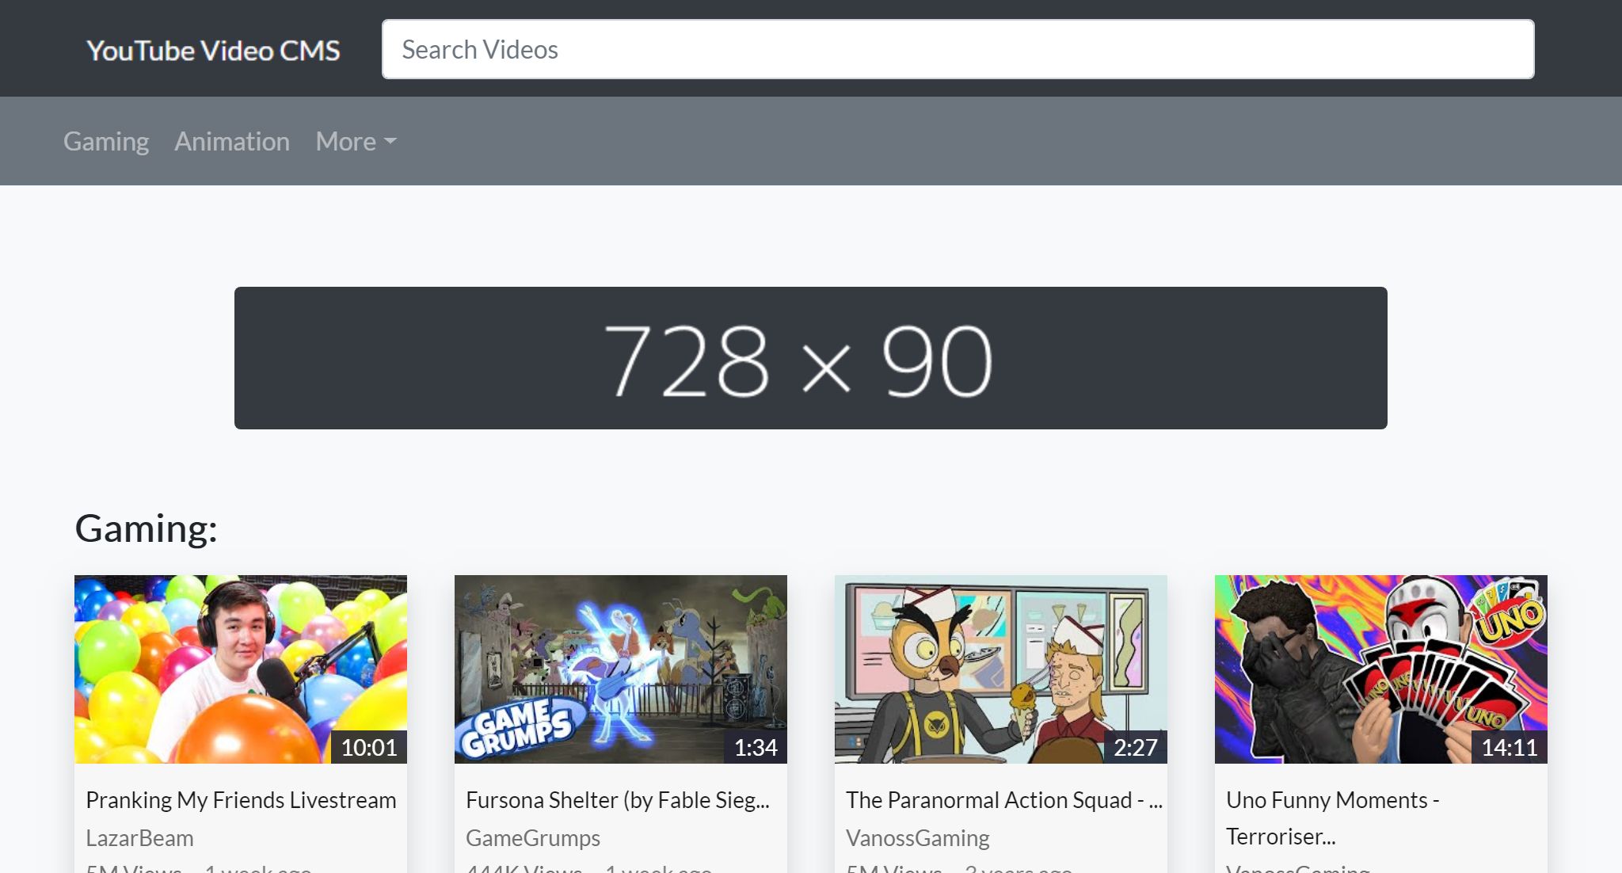Screen dimensions: 1622x873
Task: Click the VanossGaming channel under Paranormal video
Action: 917,838
